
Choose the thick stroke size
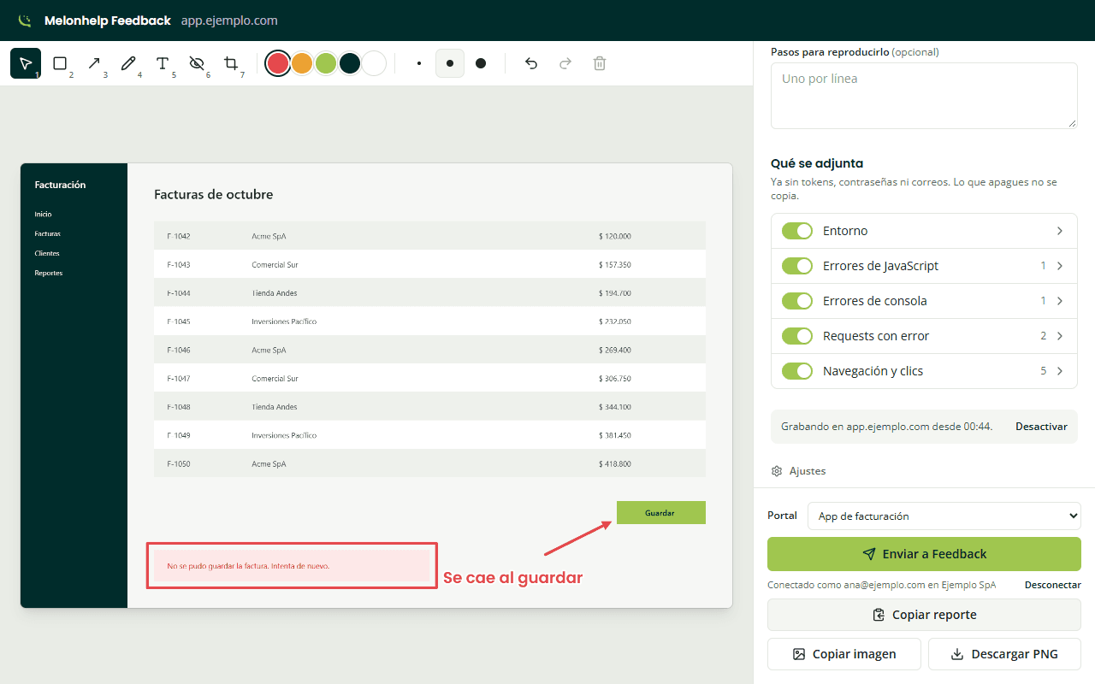point(481,63)
